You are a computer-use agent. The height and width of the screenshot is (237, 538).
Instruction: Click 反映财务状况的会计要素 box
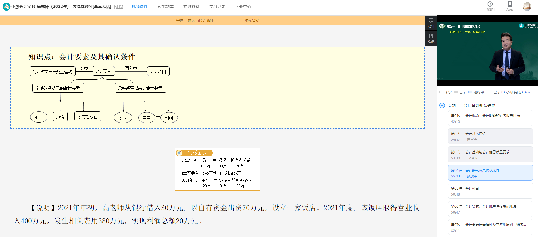pyautogui.click(x=58, y=88)
